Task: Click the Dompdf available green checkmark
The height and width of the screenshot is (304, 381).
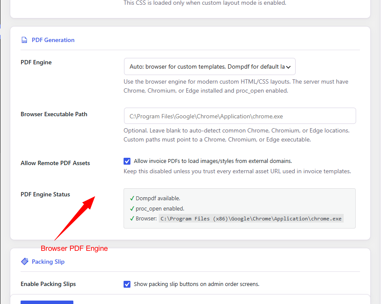Action: (132, 199)
